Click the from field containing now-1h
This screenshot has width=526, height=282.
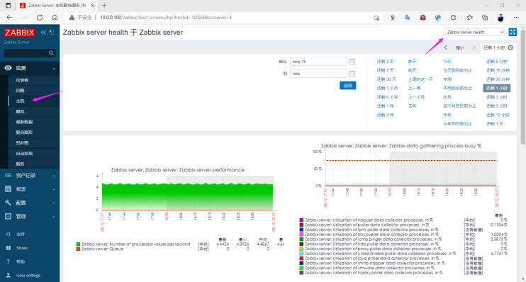tap(318, 62)
